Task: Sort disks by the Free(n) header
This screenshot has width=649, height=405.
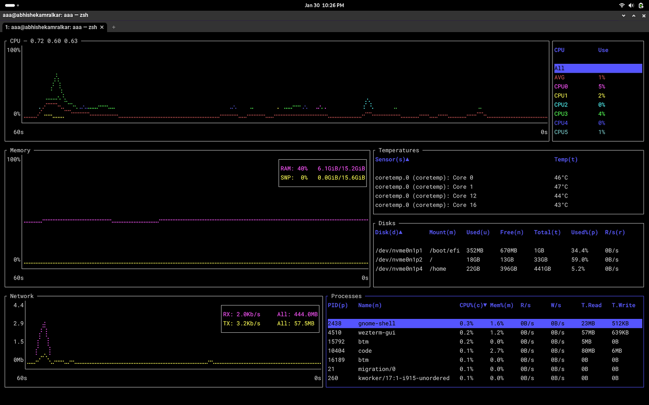Action: [512, 232]
